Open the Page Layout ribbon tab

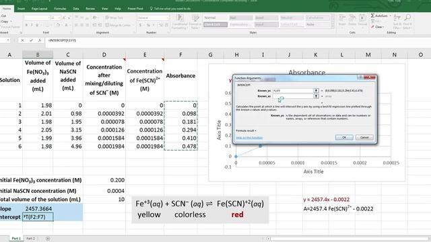coord(39,9)
